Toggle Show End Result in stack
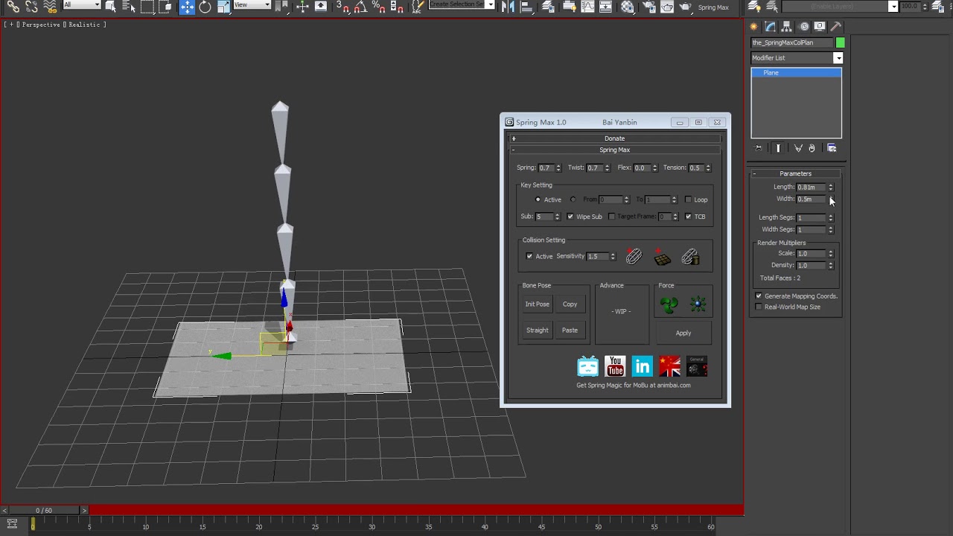This screenshot has width=953, height=536. click(x=778, y=148)
